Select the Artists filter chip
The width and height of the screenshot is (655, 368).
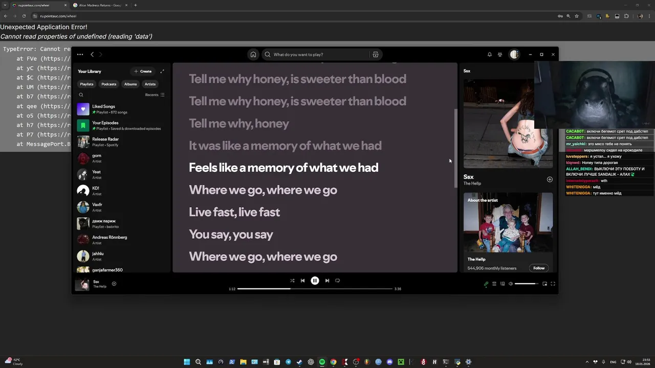pyautogui.click(x=150, y=84)
